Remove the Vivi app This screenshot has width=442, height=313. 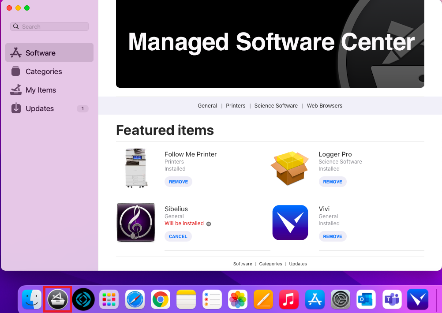333,236
